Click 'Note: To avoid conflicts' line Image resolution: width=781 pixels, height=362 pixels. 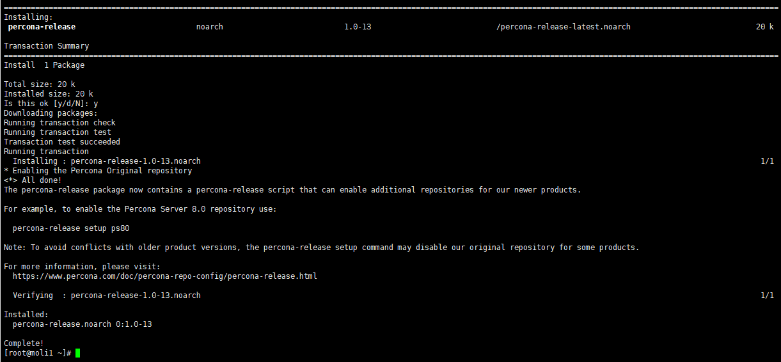point(322,248)
